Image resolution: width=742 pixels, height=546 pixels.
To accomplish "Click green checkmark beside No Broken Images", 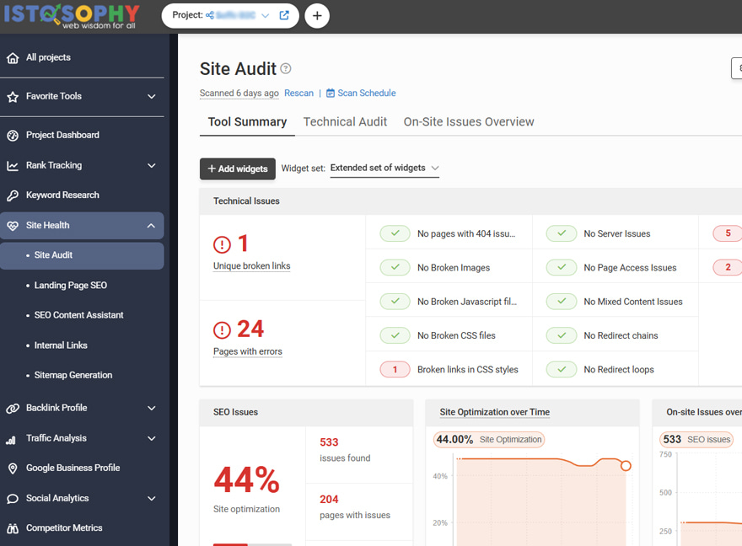I will 395,268.
